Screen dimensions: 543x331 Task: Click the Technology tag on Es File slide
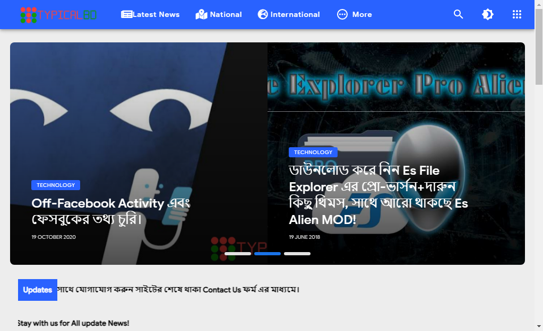click(313, 153)
